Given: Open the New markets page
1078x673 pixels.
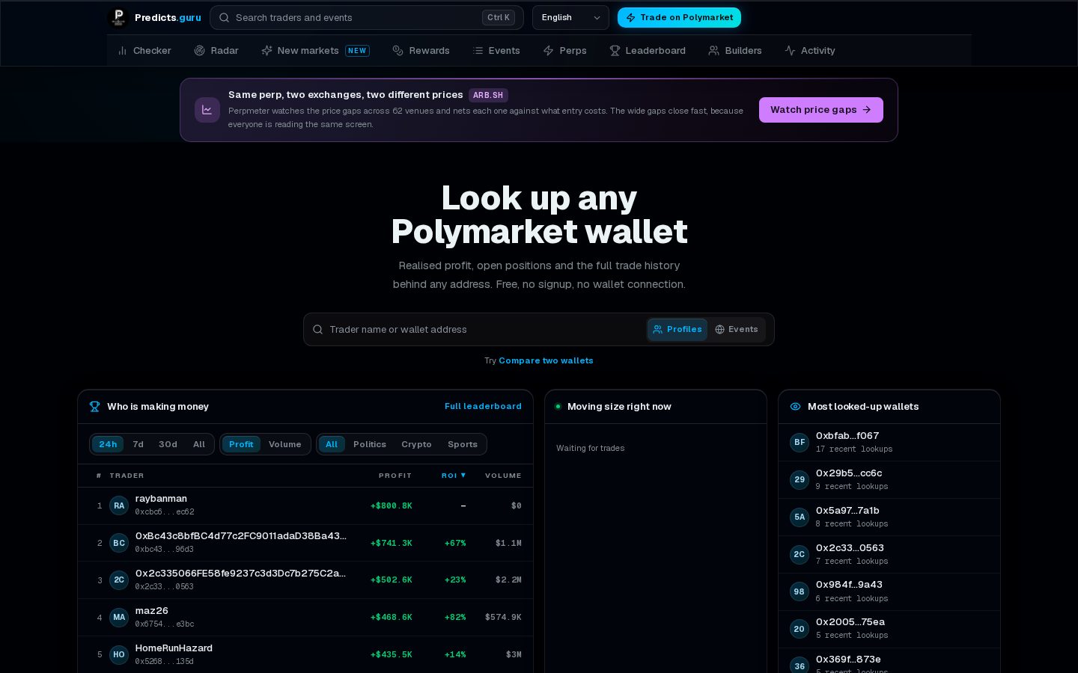Looking at the screenshot, I should pos(314,51).
